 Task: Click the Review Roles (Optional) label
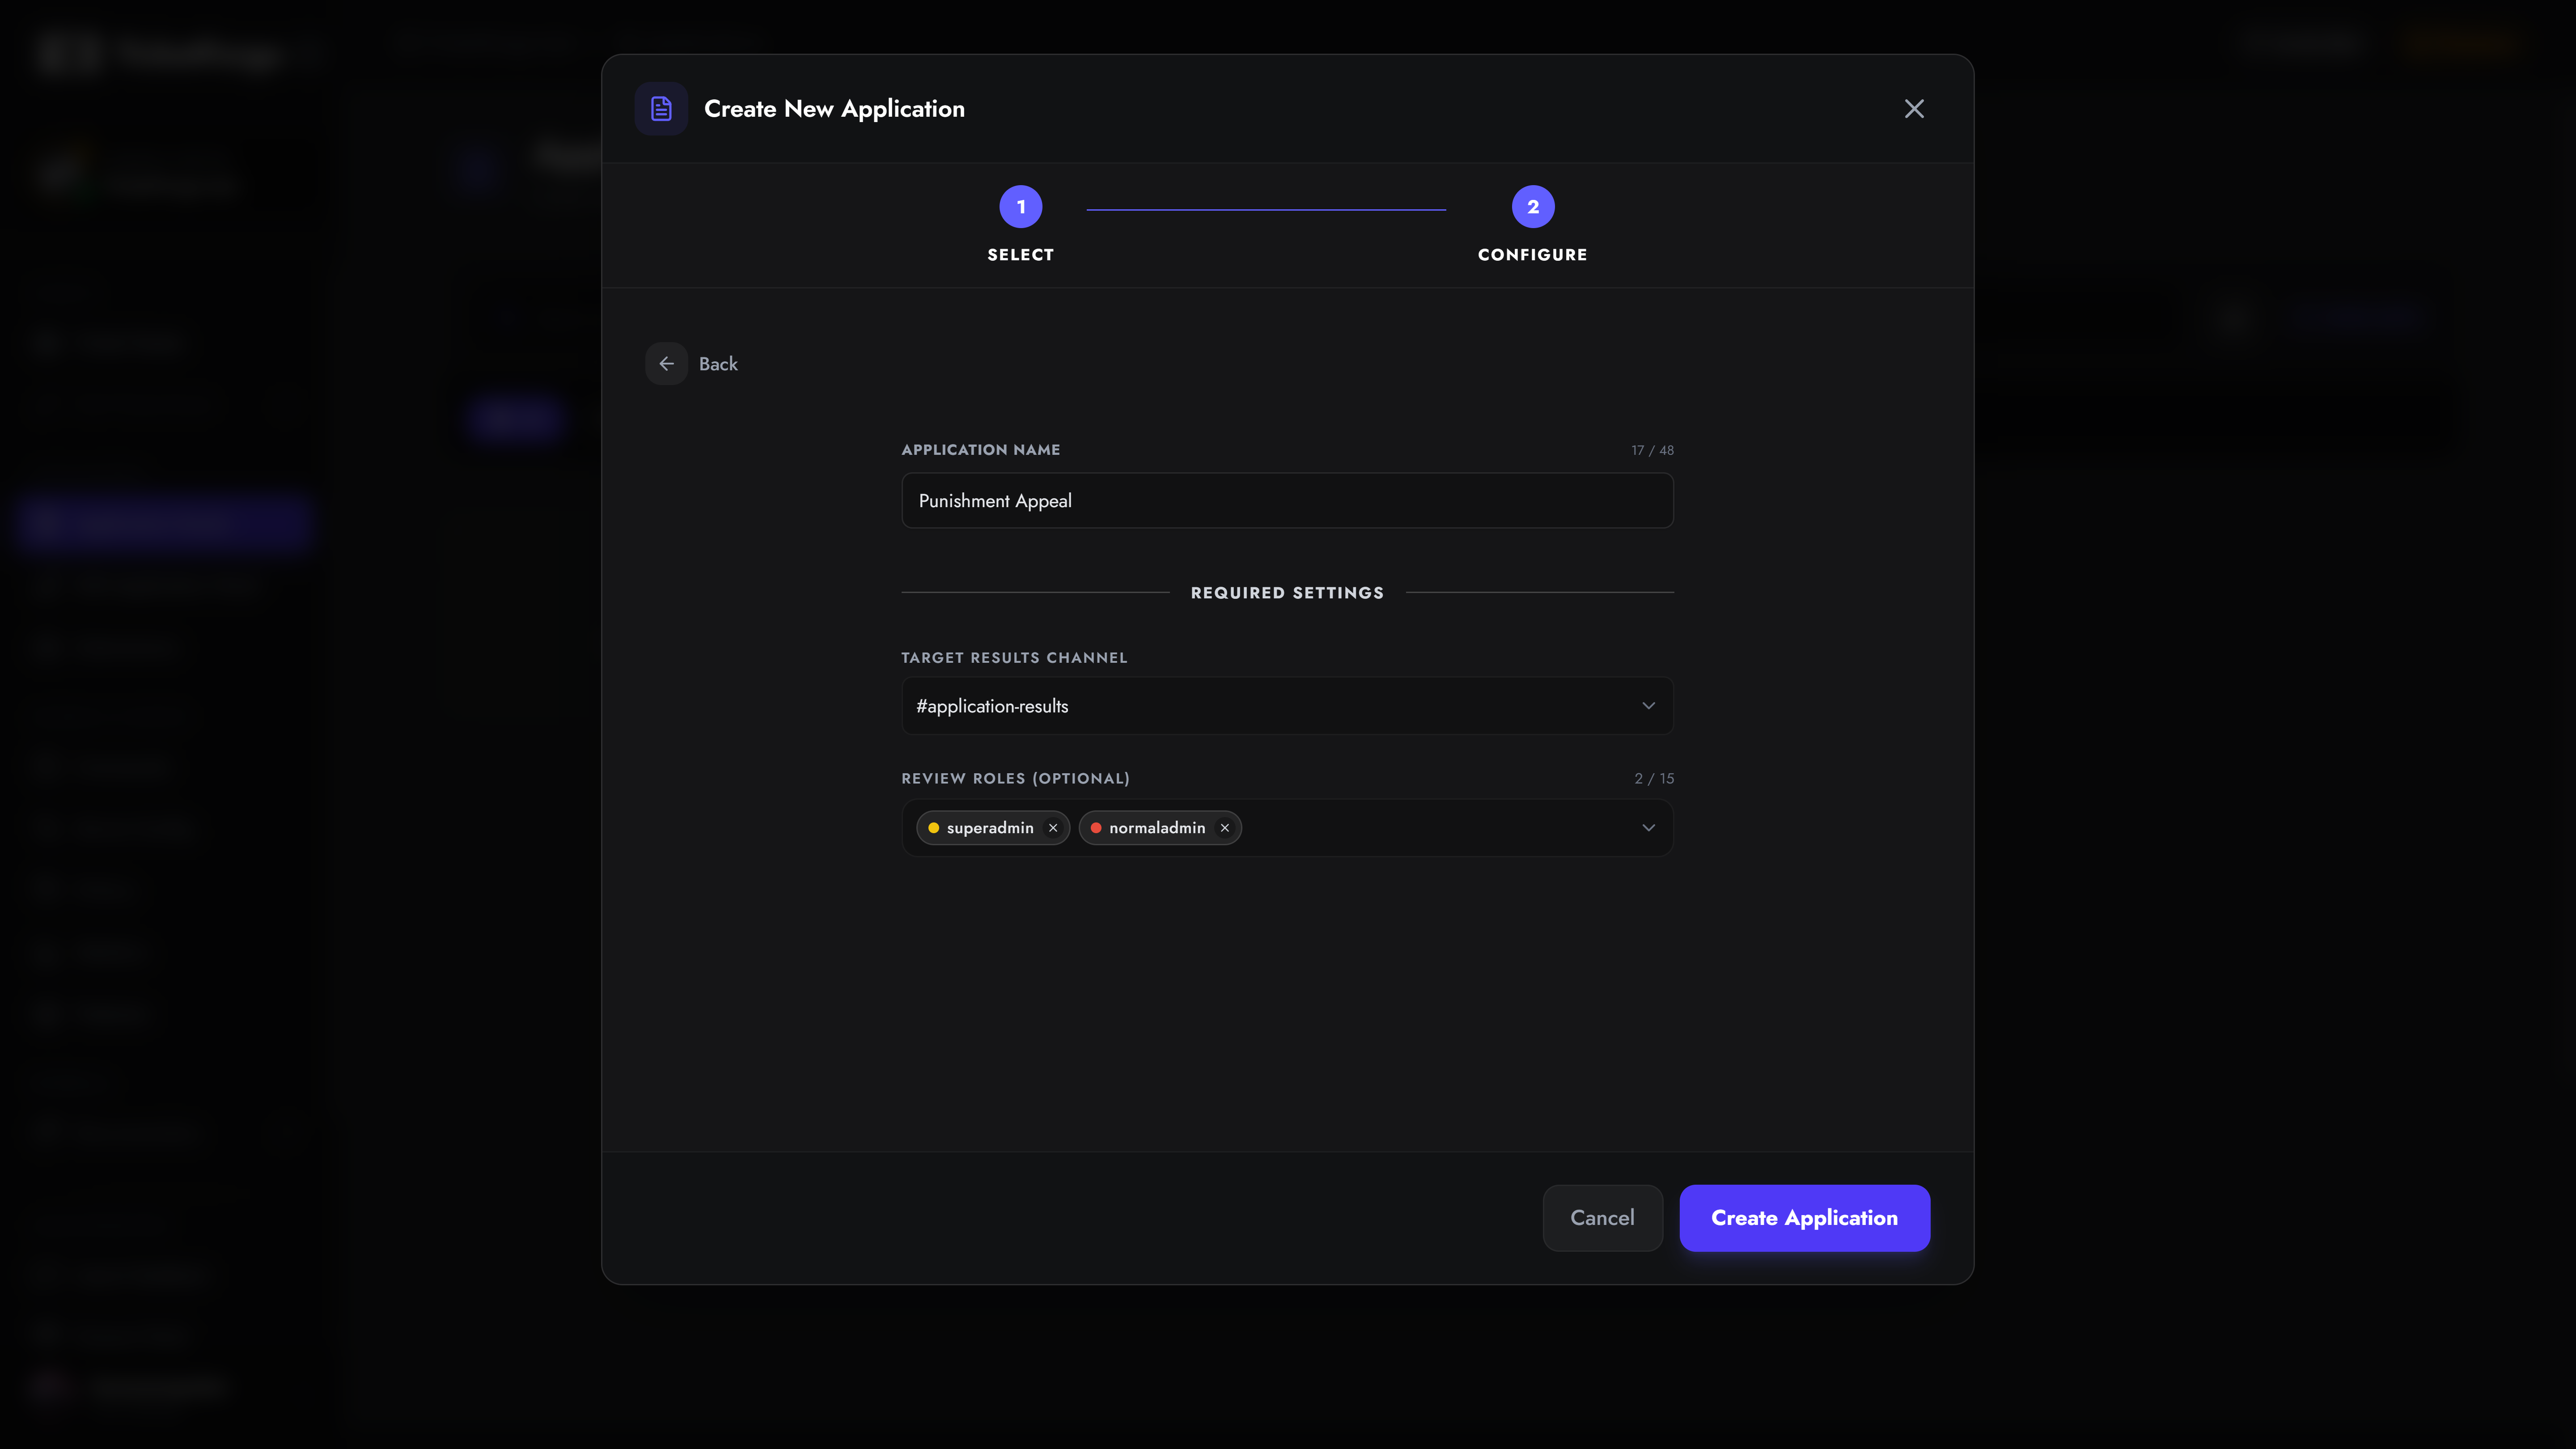pos(1015,779)
